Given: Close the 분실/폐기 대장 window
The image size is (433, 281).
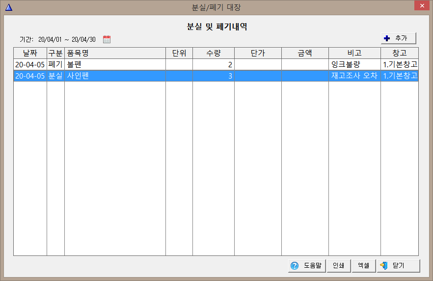Looking at the screenshot, I should pos(422,5).
